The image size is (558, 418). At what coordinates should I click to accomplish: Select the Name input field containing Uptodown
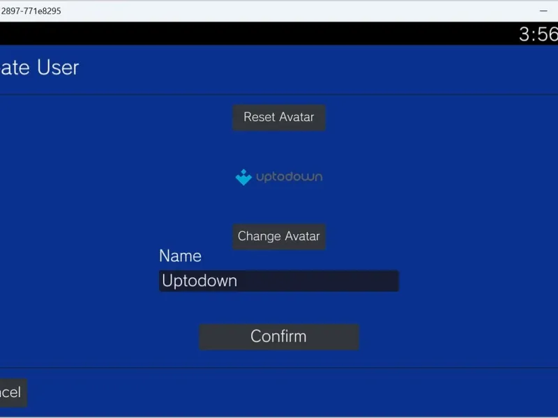278,281
